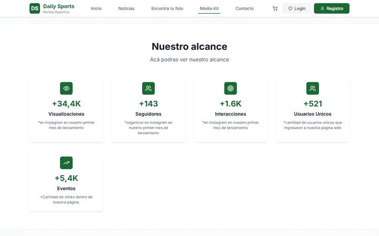Click the cantidad de usuarios unicos description
This screenshot has width=379, height=236.
point(313,125)
